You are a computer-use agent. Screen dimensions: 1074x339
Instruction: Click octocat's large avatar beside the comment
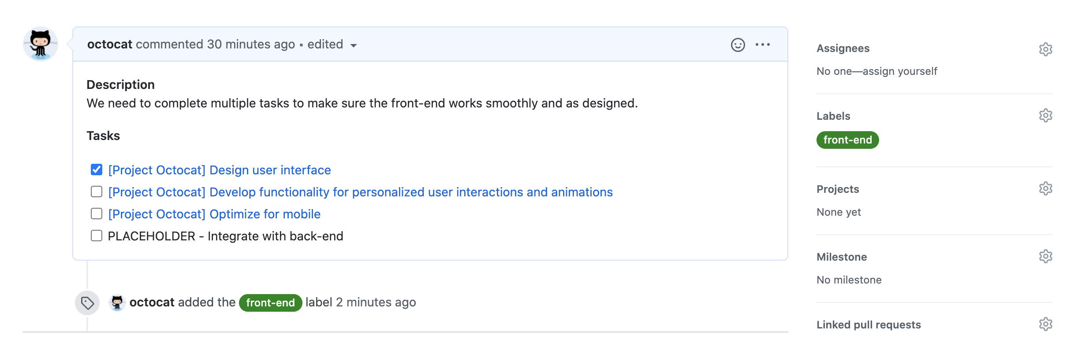tap(41, 44)
